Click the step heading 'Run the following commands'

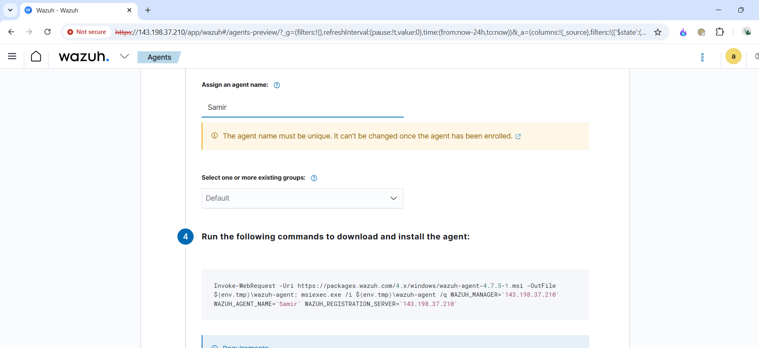click(x=335, y=237)
